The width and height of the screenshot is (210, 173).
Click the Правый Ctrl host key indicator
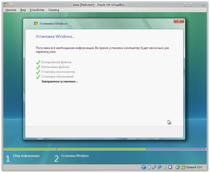click(x=194, y=167)
